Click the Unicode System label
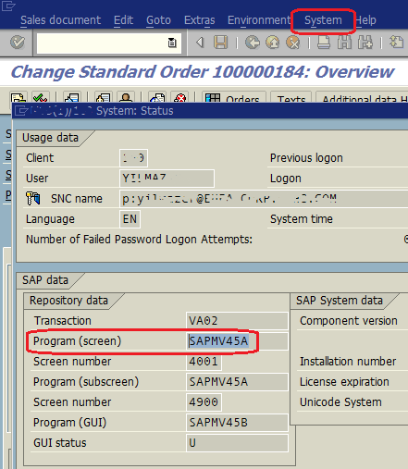 340,402
